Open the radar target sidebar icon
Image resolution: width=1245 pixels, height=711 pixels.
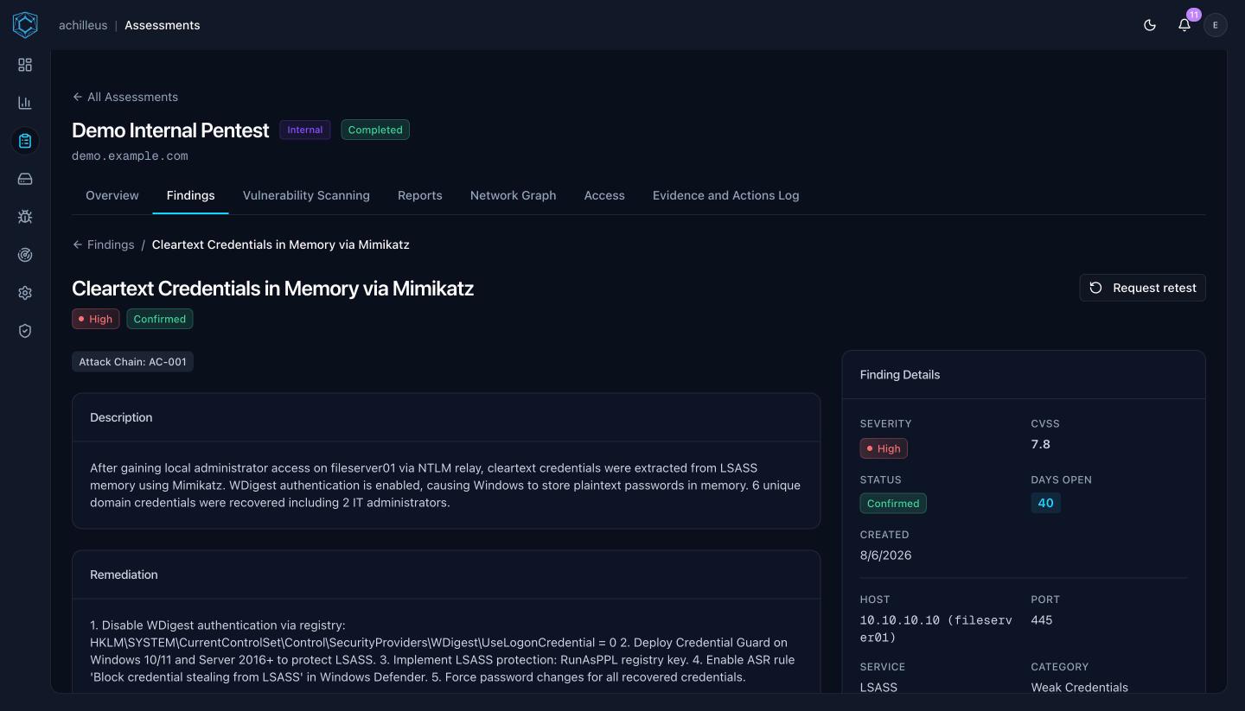click(x=25, y=255)
